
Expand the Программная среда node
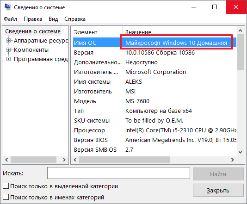(8, 59)
